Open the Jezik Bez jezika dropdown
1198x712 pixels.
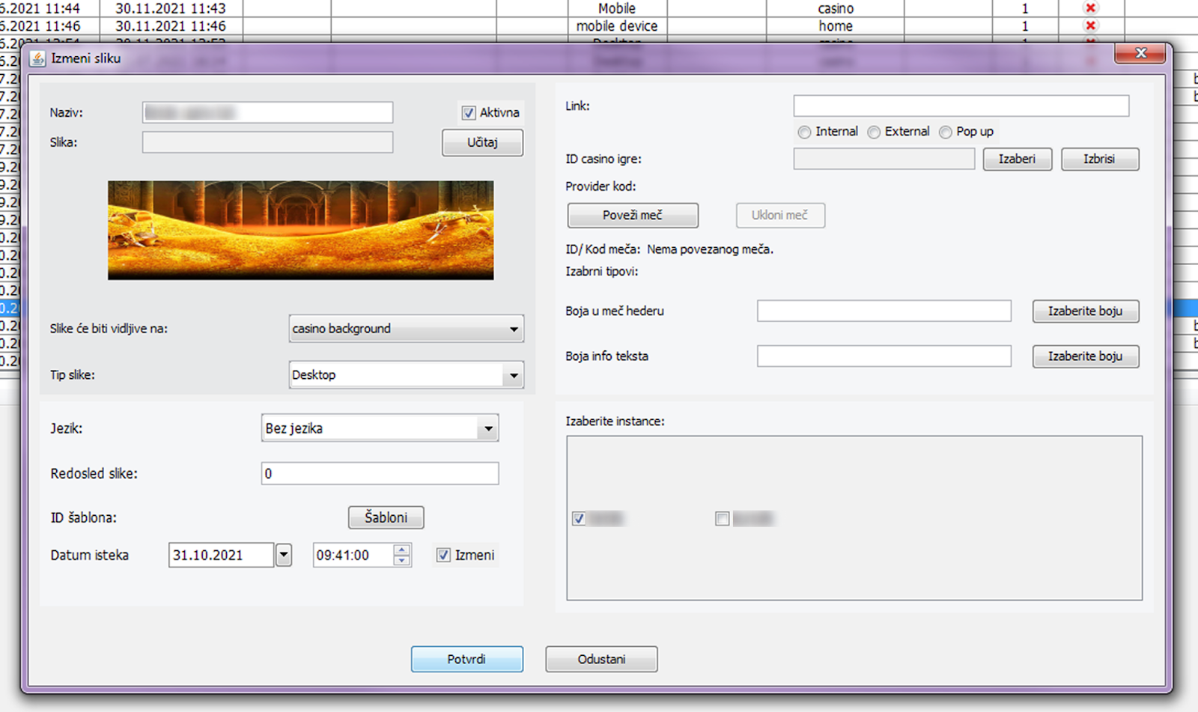pyautogui.click(x=380, y=428)
